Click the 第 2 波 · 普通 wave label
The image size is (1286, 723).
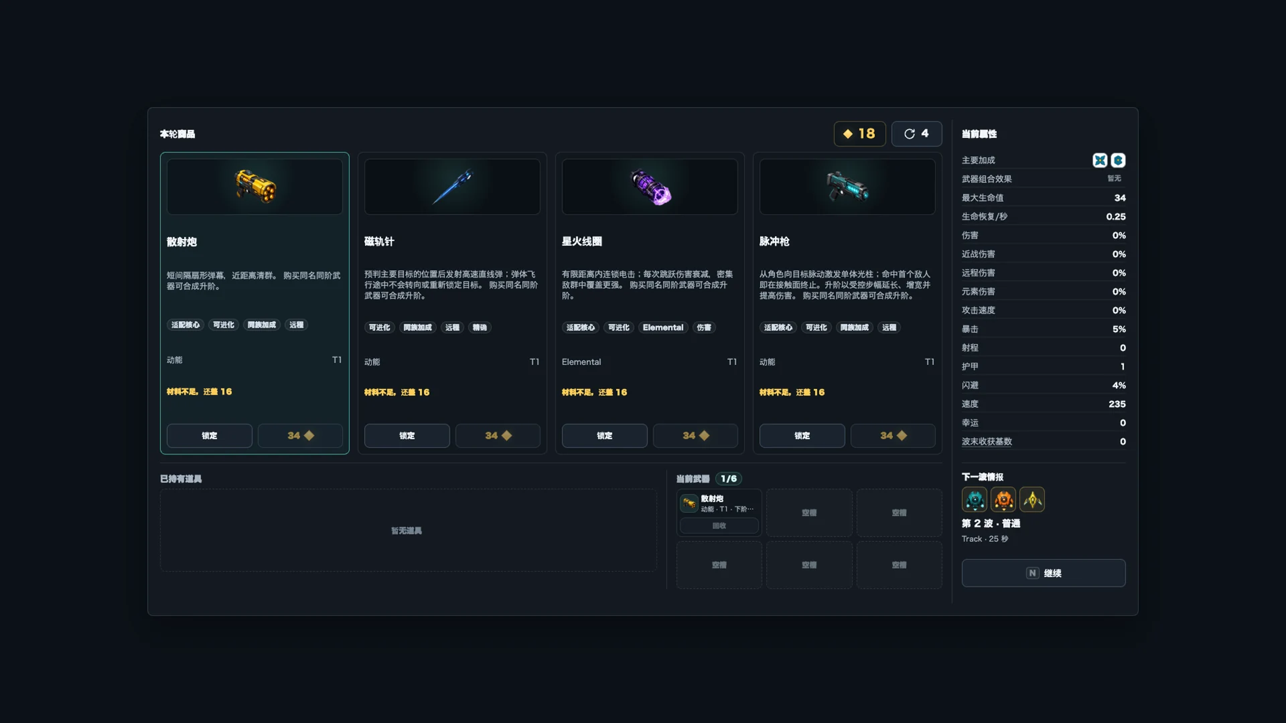click(x=991, y=524)
